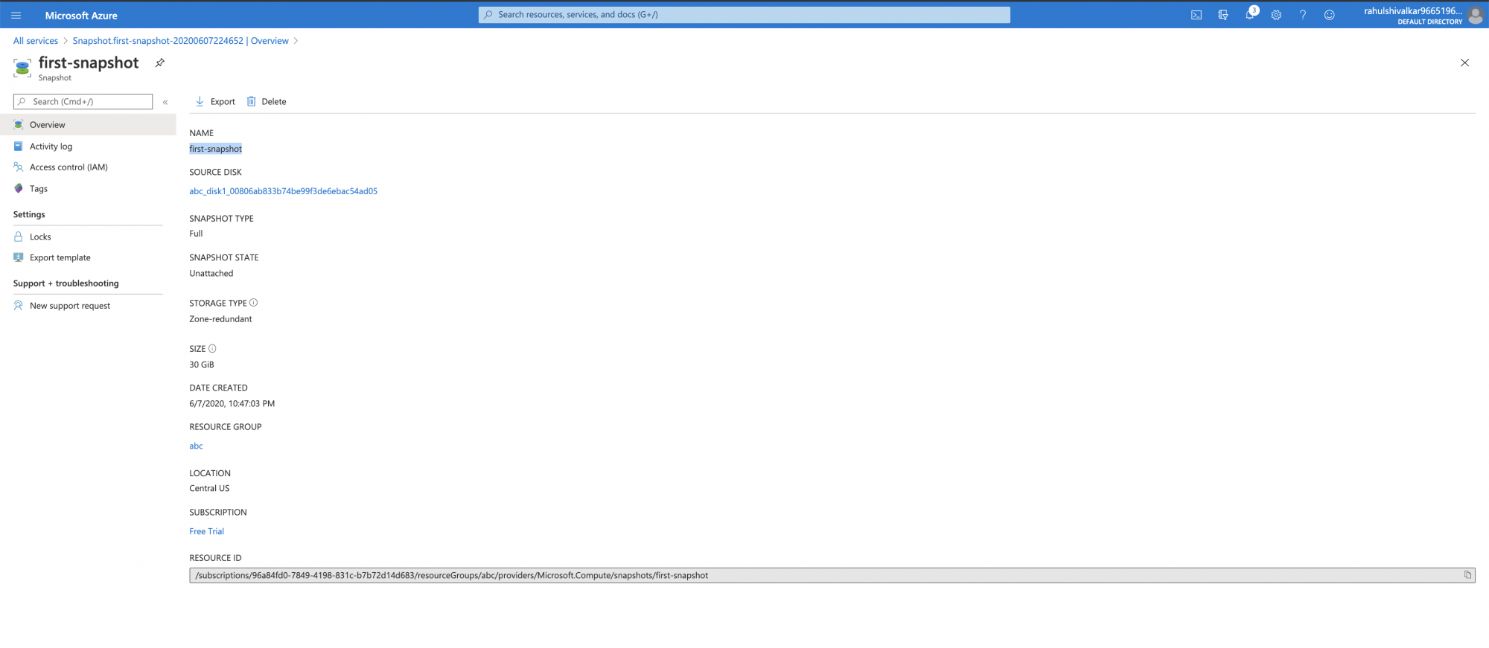The width and height of the screenshot is (1489, 648).
Task: Click the date created value 6/7/2020
Action: (x=232, y=404)
